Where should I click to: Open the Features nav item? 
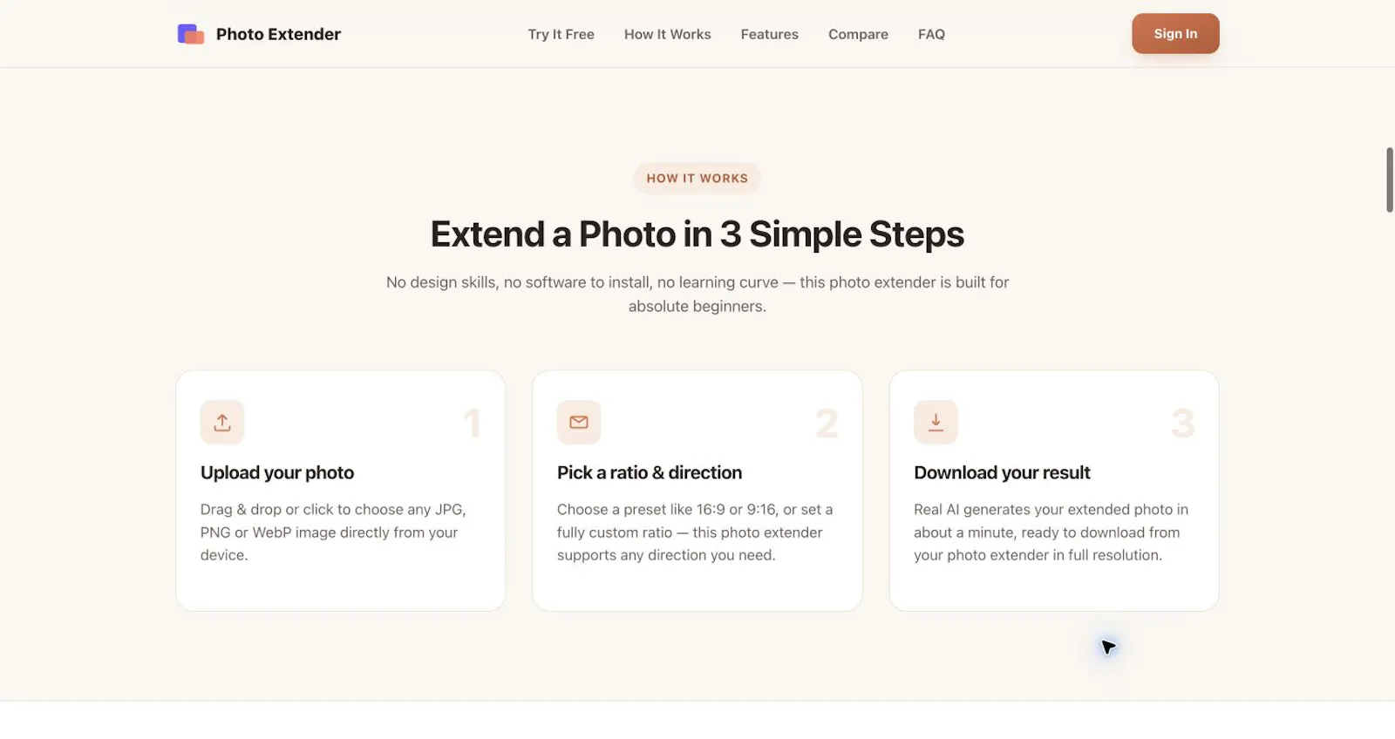pyautogui.click(x=770, y=34)
